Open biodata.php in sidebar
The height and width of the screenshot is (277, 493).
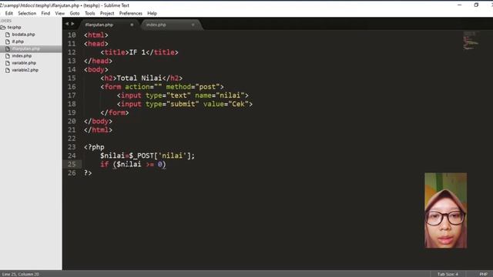(24, 34)
